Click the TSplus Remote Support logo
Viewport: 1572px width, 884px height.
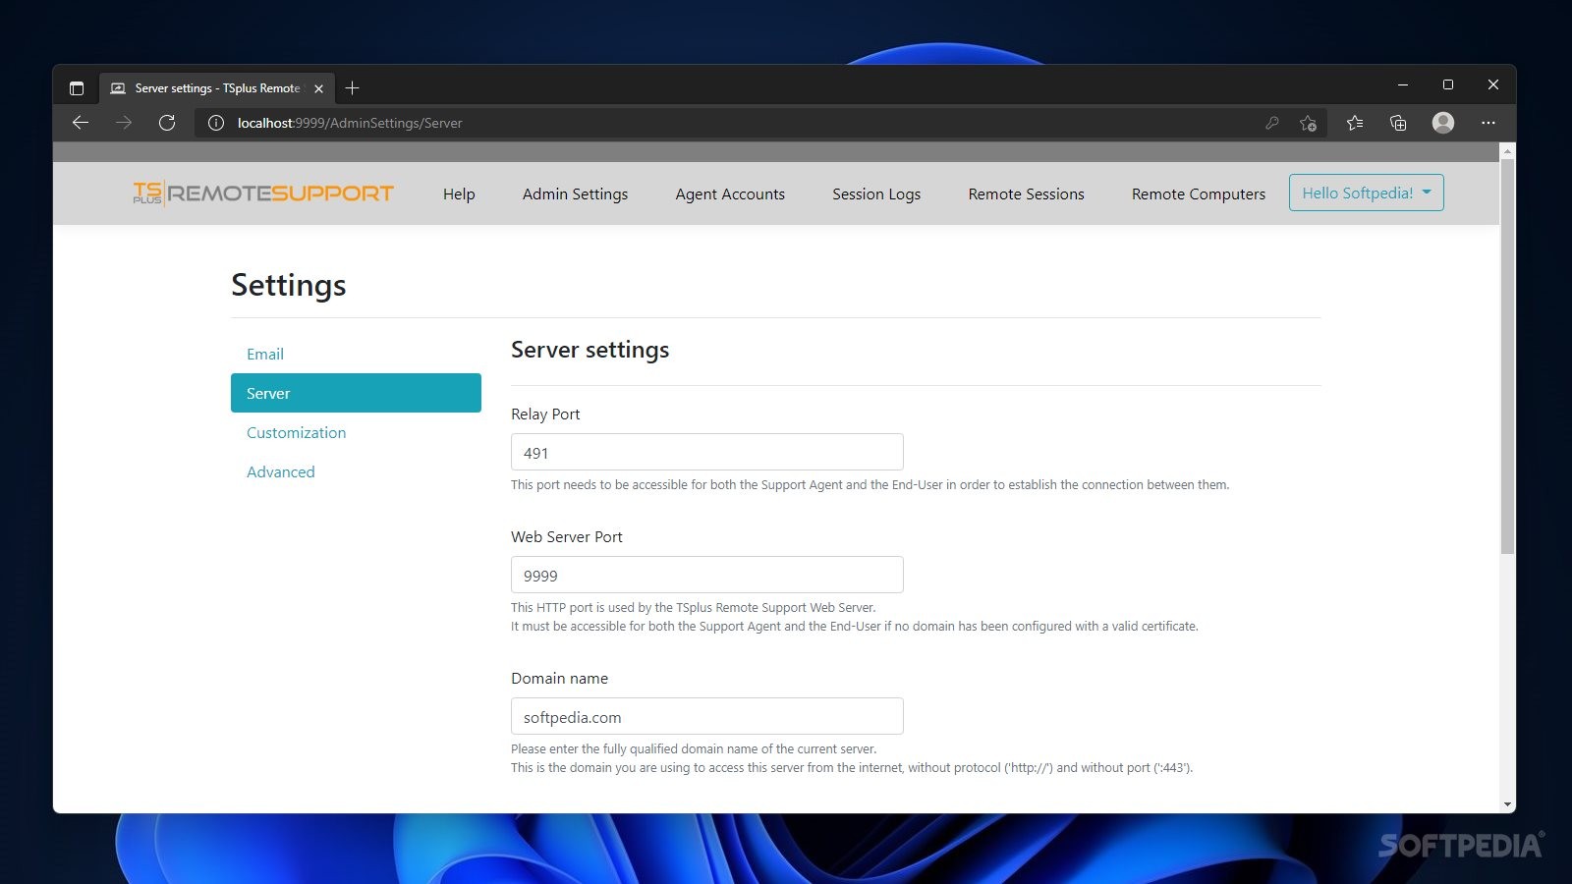(x=263, y=193)
